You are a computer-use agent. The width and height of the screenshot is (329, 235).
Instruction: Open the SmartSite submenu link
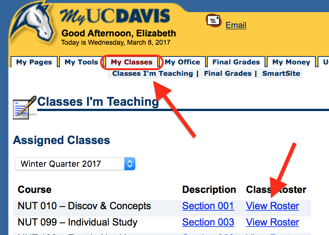(x=281, y=74)
